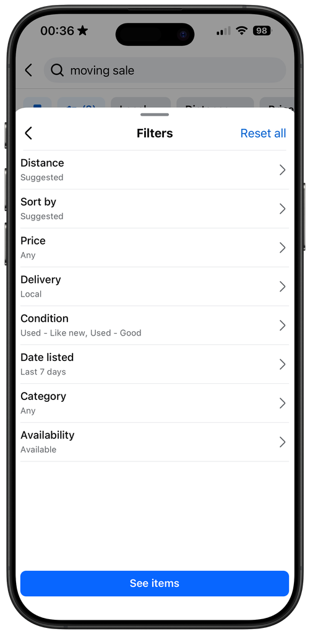Select the Category filter row

point(155,402)
